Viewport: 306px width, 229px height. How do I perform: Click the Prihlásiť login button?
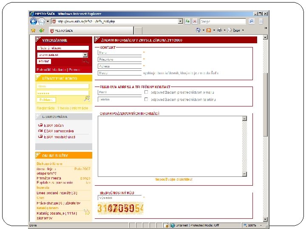tap(46, 100)
